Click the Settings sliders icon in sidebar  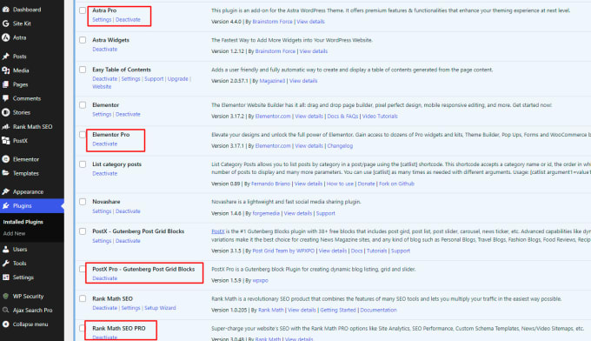tap(6, 277)
